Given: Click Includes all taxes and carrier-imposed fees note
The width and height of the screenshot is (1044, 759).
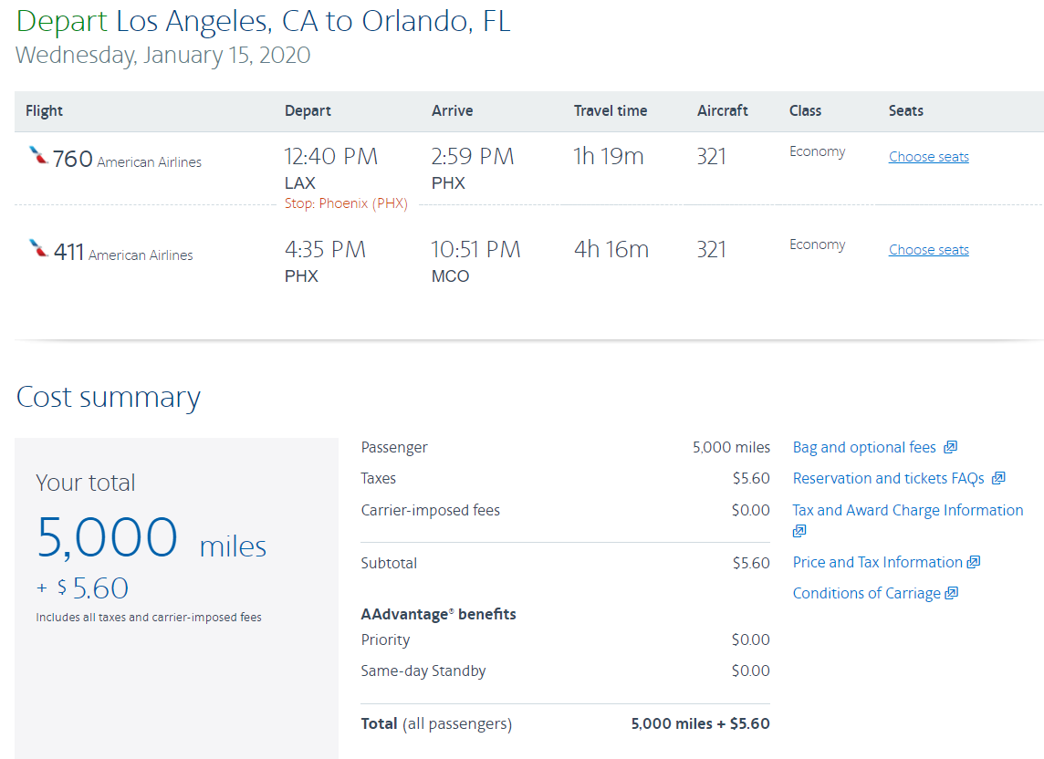Looking at the screenshot, I should pos(149,618).
